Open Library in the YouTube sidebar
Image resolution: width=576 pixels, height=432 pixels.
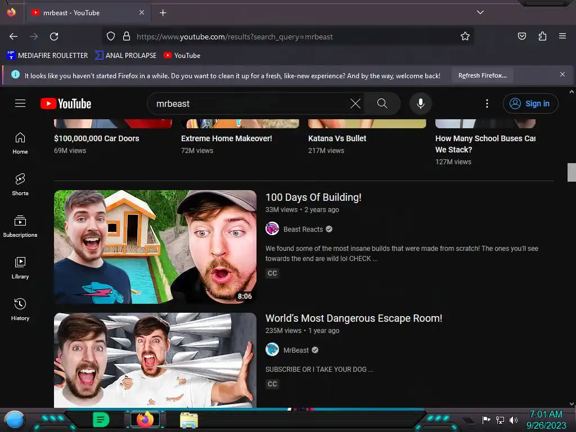point(20,268)
